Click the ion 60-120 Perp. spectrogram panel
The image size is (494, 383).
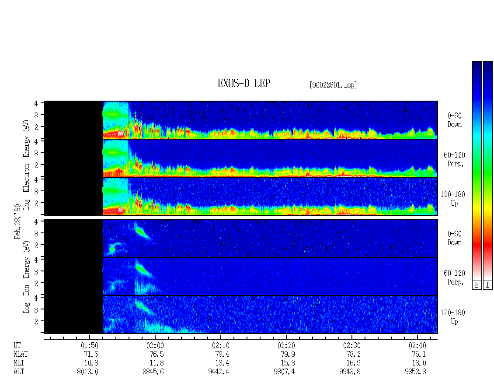point(241,276)
